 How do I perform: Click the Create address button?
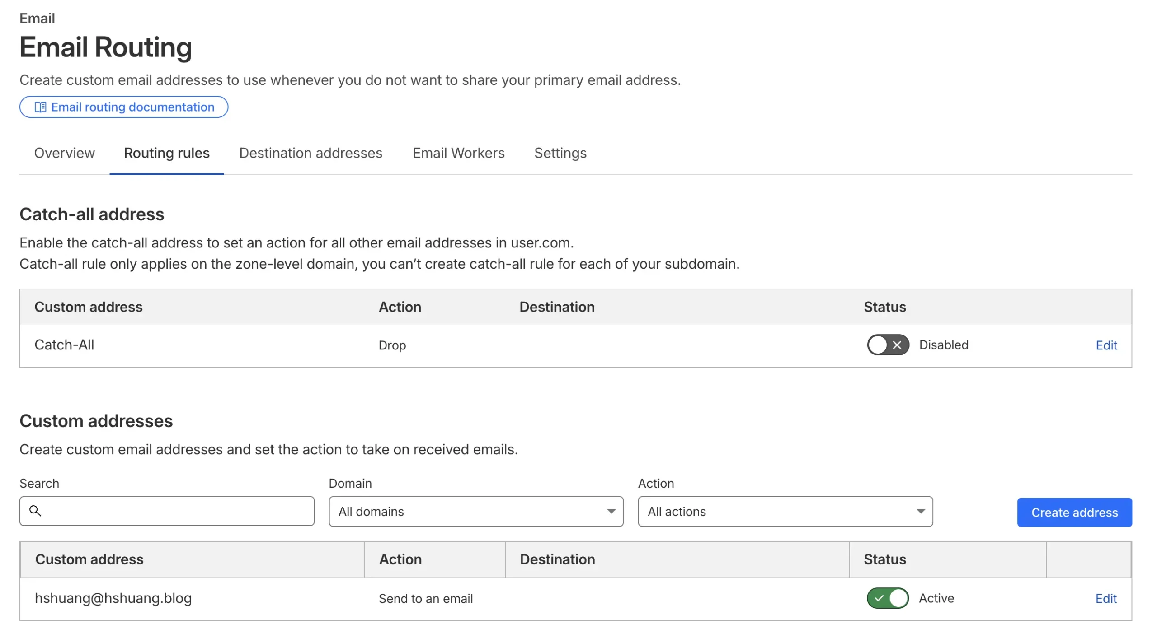[x=1075, y=512]
